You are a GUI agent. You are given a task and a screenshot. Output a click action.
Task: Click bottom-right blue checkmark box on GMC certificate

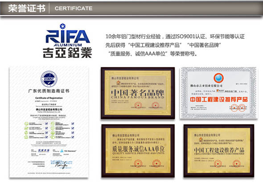pos(73,137)
